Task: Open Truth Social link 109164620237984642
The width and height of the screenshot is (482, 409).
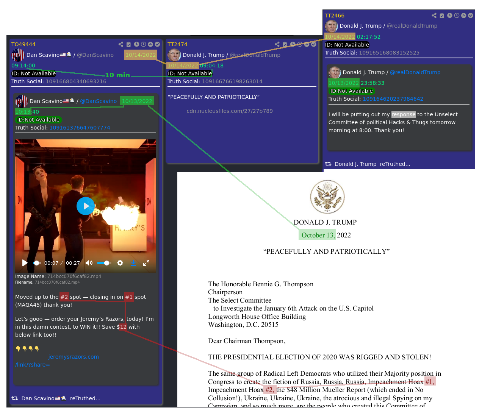Action: (x=393, y=99)
